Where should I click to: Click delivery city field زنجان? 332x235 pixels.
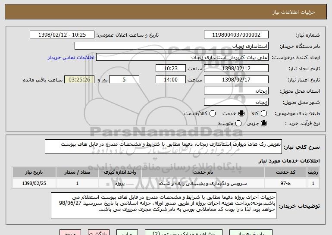(x=236, y=102)
